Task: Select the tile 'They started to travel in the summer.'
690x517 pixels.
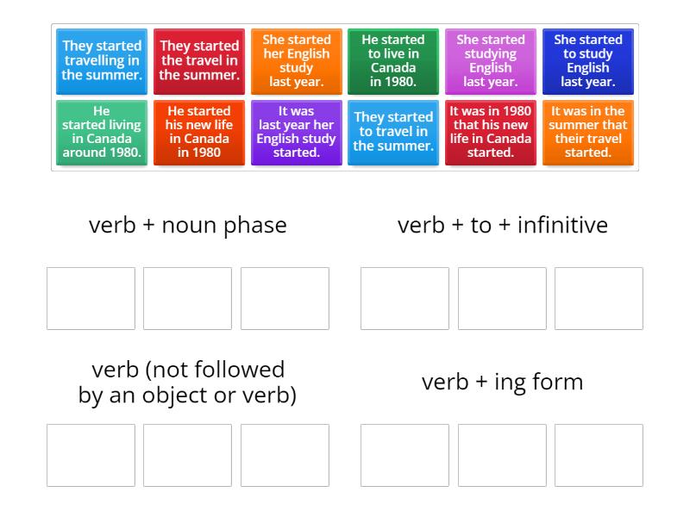Action: click(393, 132)
